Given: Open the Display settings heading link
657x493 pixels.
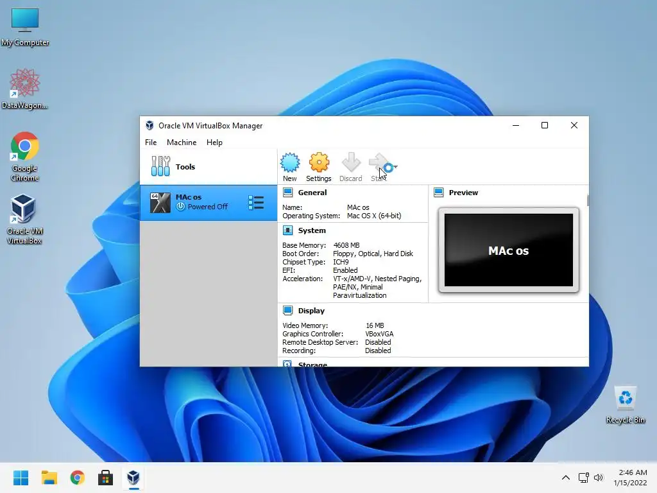Looking at the screenshot, I should [311, 311].
